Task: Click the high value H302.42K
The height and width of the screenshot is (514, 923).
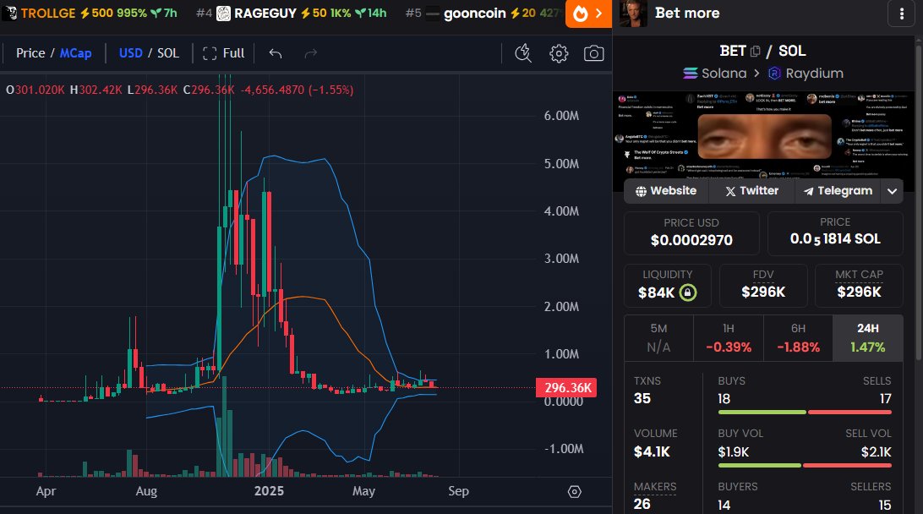Action: click(96, 90)
